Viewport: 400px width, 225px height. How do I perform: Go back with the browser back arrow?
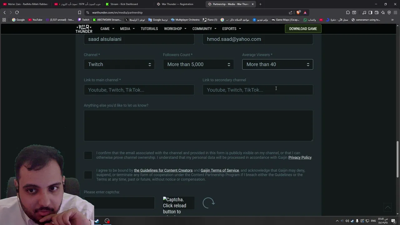coord(4,12)
